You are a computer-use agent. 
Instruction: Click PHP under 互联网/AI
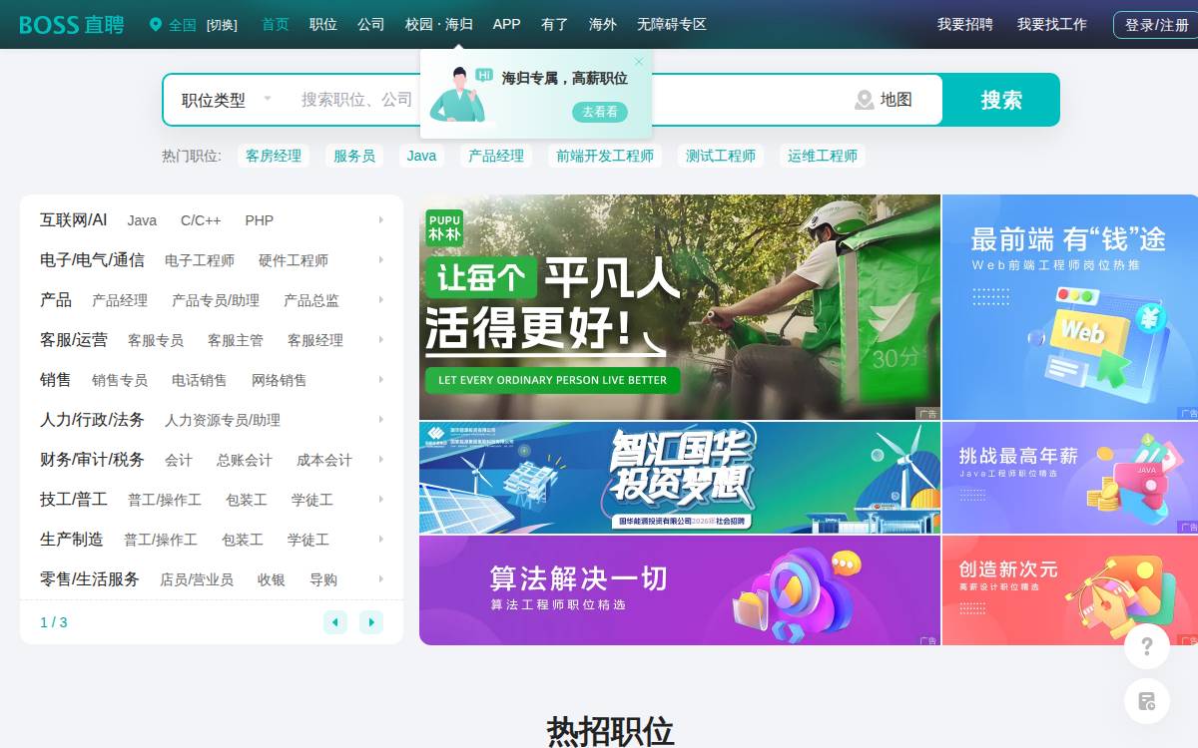tap(260, 220)
